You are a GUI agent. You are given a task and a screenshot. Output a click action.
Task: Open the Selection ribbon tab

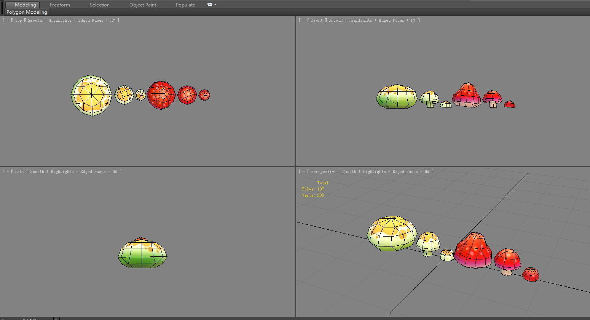(x=100, y=5)
